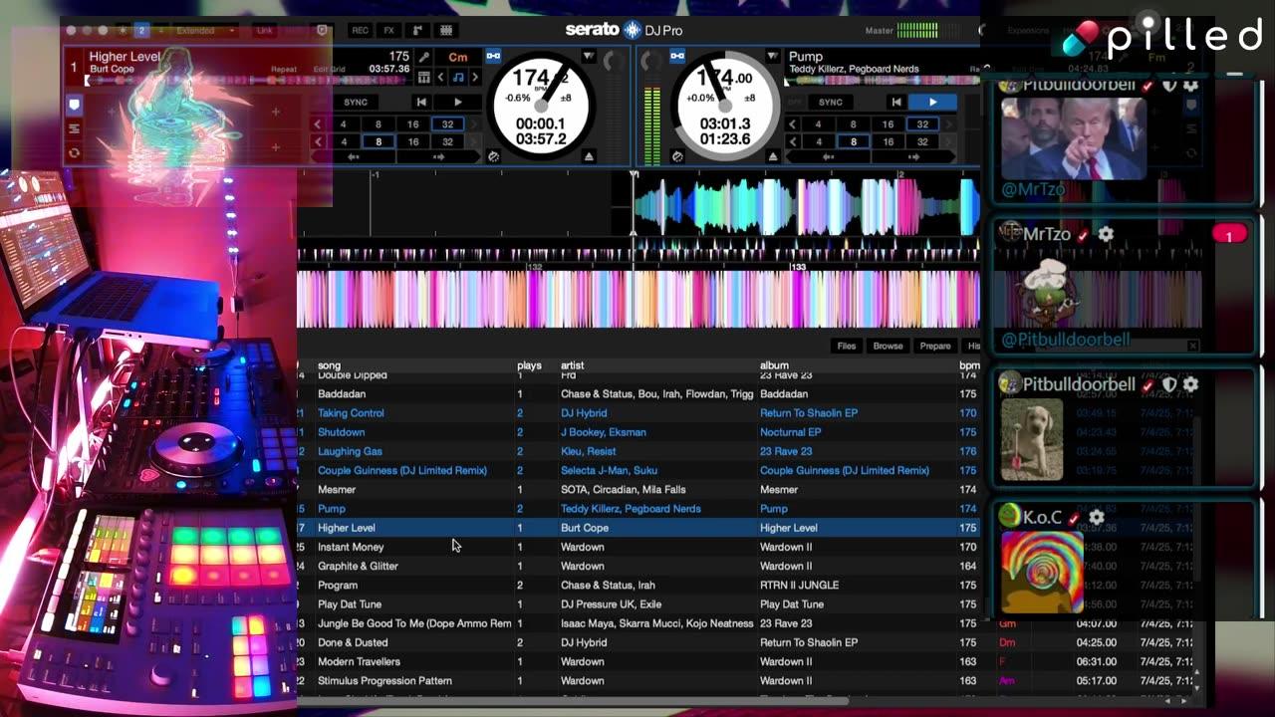Screen dimensions: 1275x717
Task: Open settings gear on MrTzo chat card
Action: [1106, 234]
